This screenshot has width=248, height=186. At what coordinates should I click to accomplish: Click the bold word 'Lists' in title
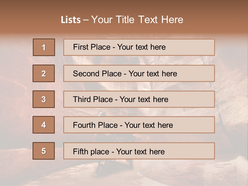71,20
